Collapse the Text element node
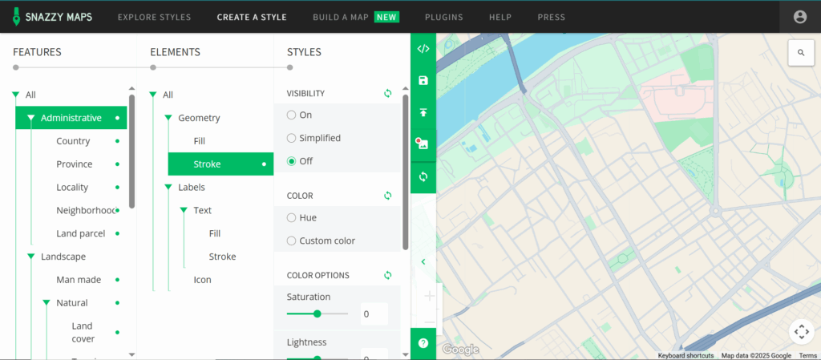Viewport: 821px width, 360px height. click(184, 210)
